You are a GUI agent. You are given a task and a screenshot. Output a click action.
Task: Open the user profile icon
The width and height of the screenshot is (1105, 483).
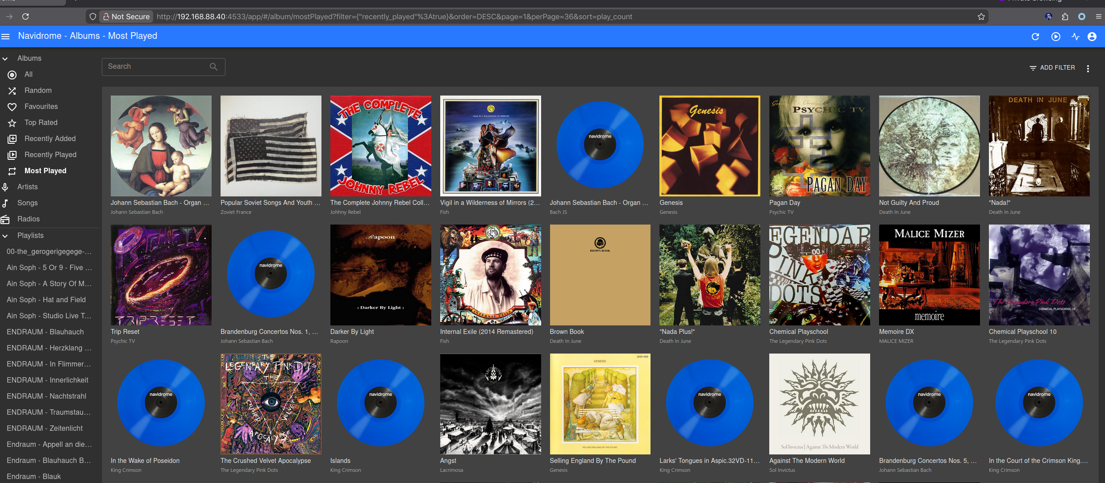(1092, 37)
